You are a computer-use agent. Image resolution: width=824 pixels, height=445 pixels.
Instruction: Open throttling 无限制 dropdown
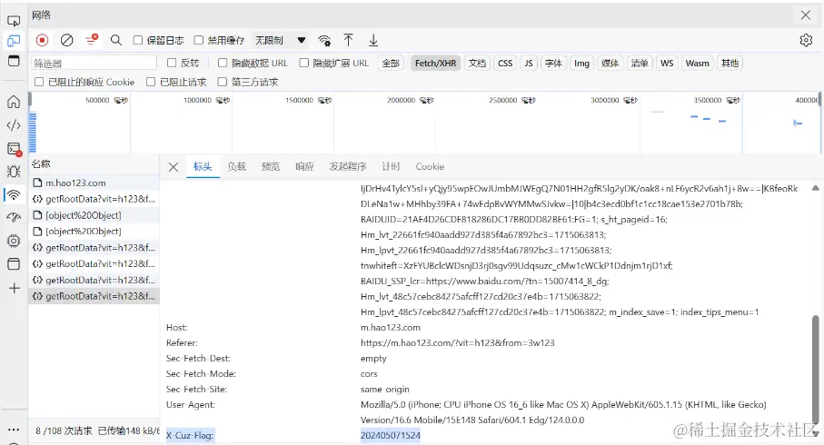point(280,41)
